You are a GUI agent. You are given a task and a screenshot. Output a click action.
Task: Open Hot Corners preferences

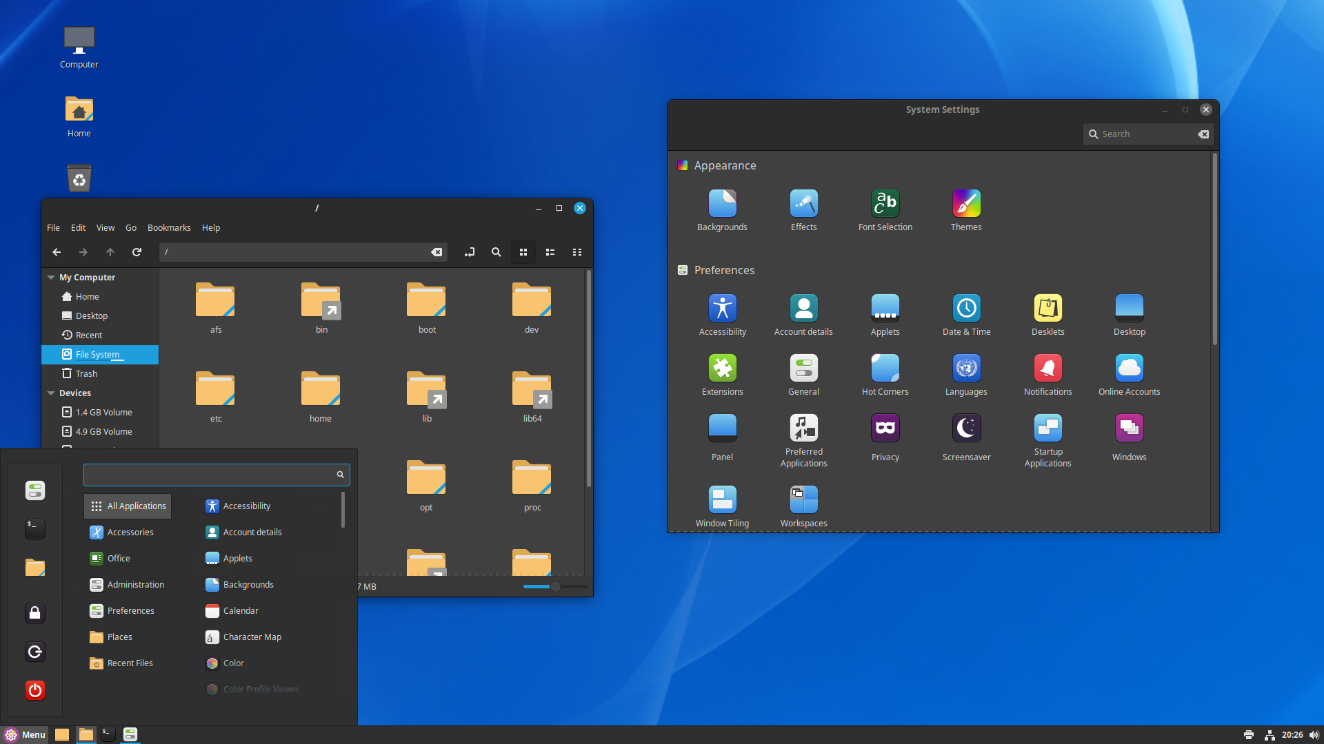885,369
